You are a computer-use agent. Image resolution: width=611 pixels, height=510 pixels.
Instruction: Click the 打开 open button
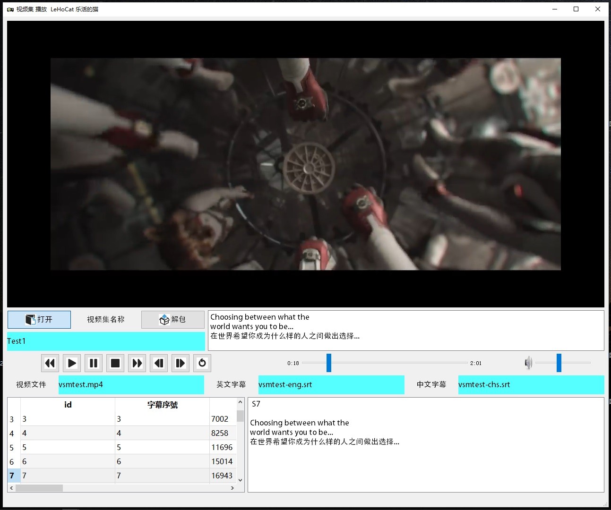point(39,320)
